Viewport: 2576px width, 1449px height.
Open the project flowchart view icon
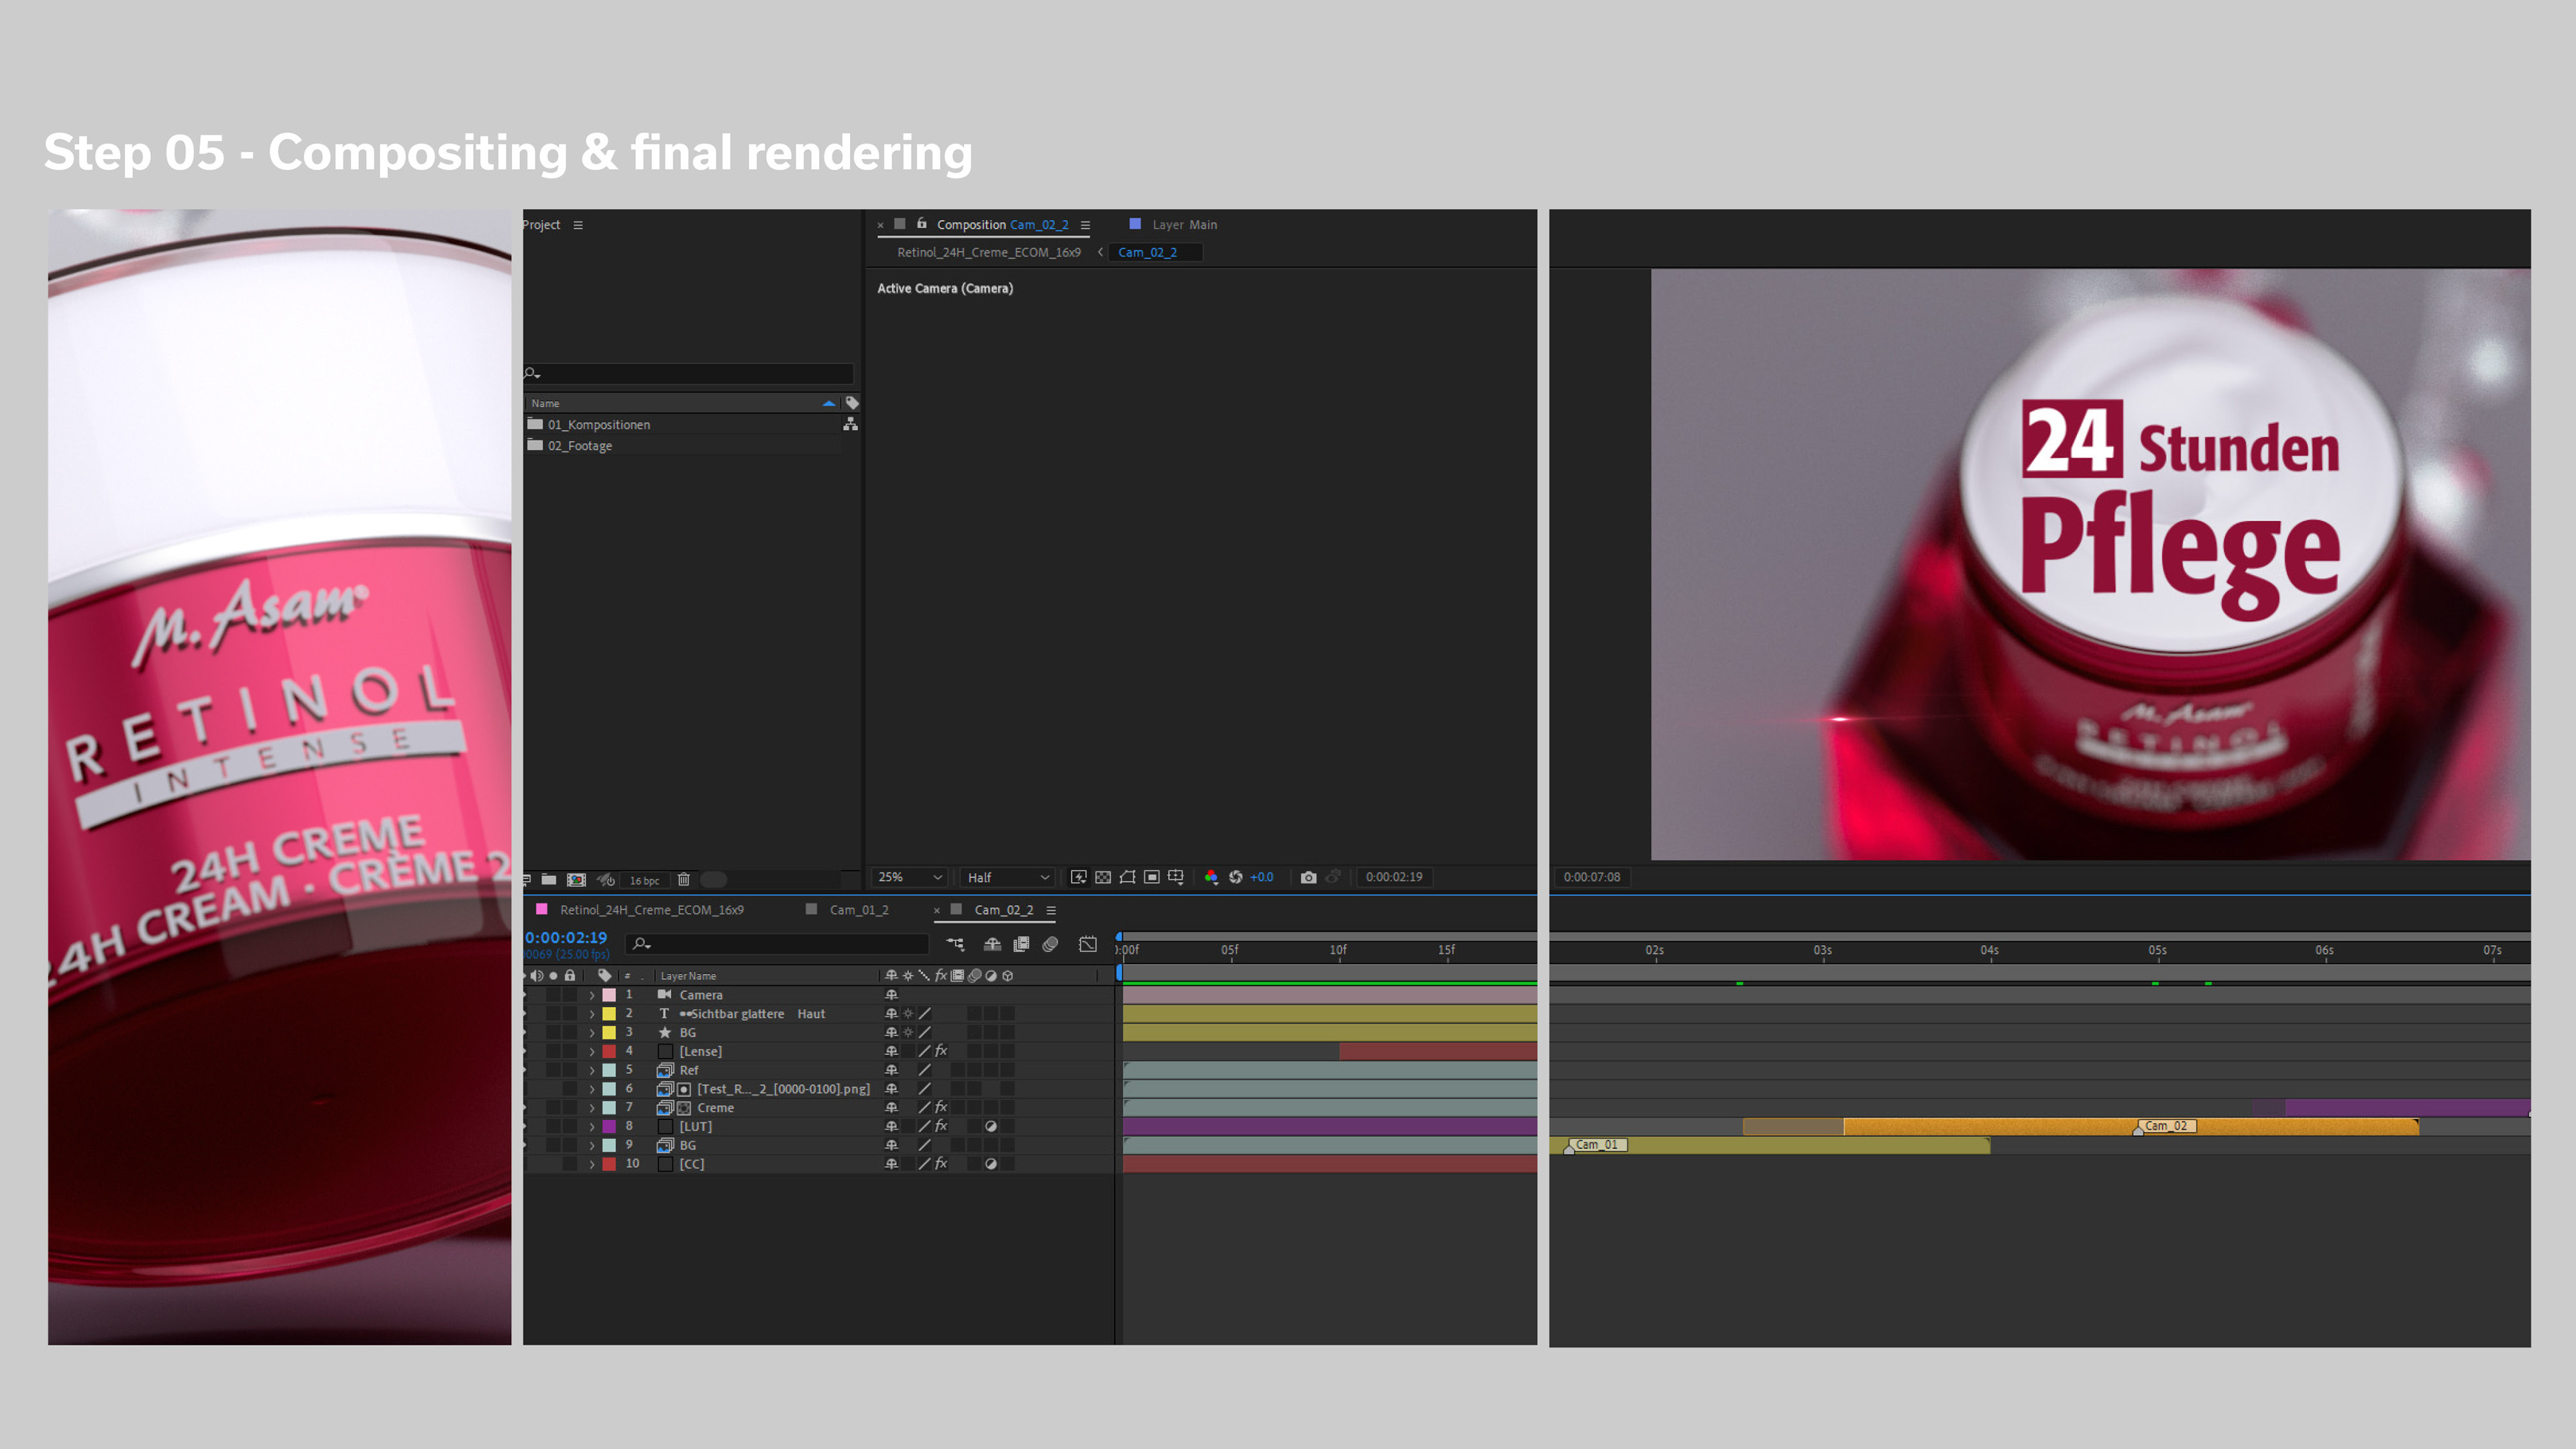(850, 424)
